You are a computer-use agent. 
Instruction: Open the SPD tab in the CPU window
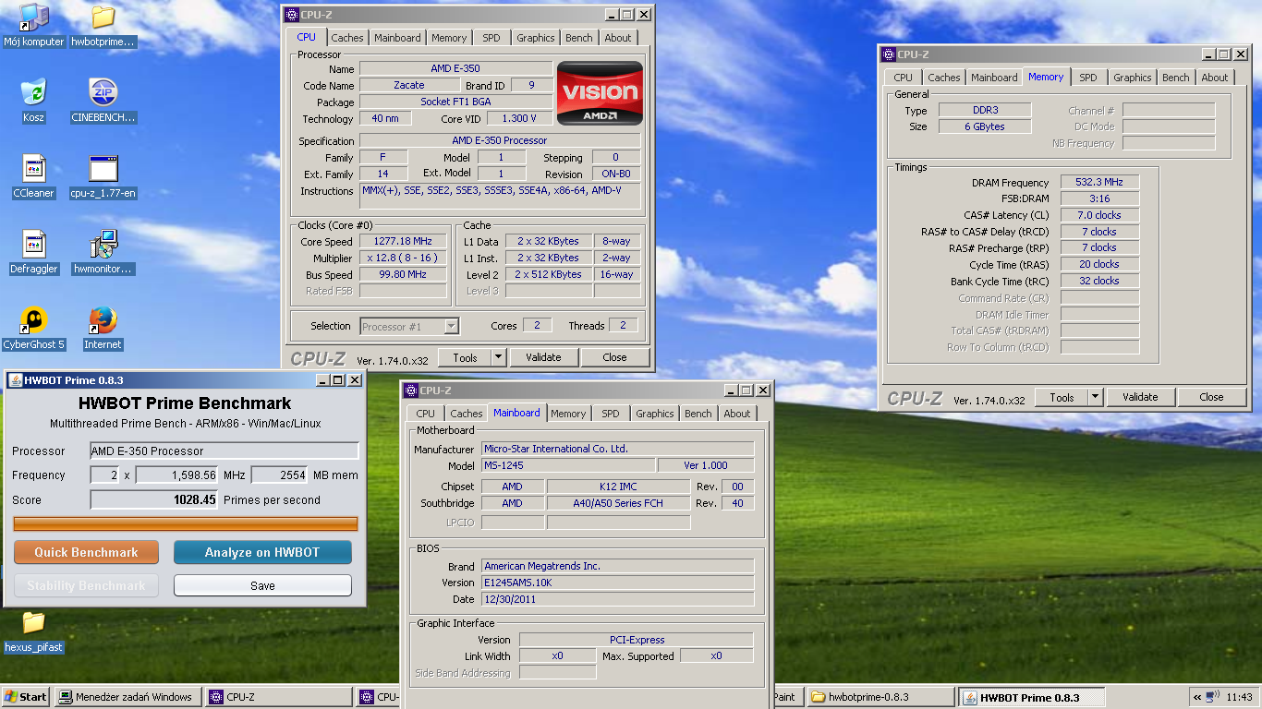click(x=491, y=38)
